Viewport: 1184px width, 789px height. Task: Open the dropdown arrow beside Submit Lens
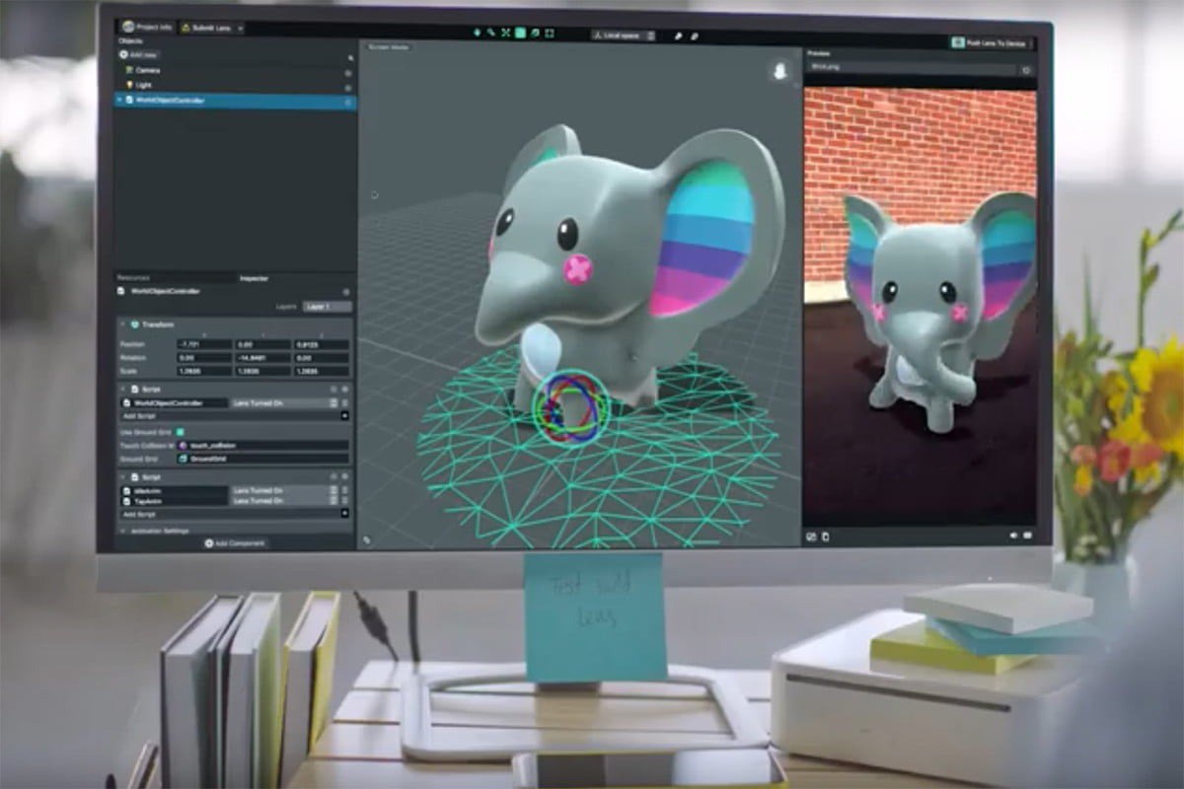[241, 29]
